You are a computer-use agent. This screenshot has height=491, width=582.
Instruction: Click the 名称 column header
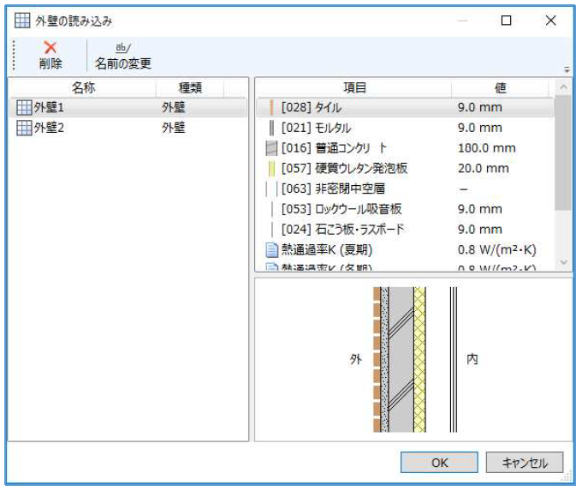[83, 87]
